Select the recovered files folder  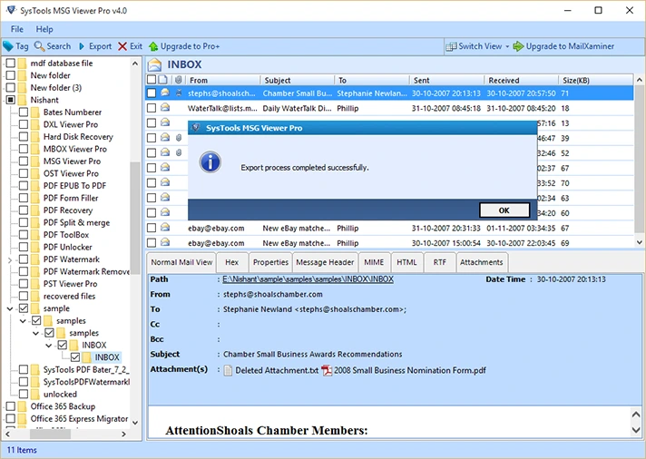pos(69,297)
